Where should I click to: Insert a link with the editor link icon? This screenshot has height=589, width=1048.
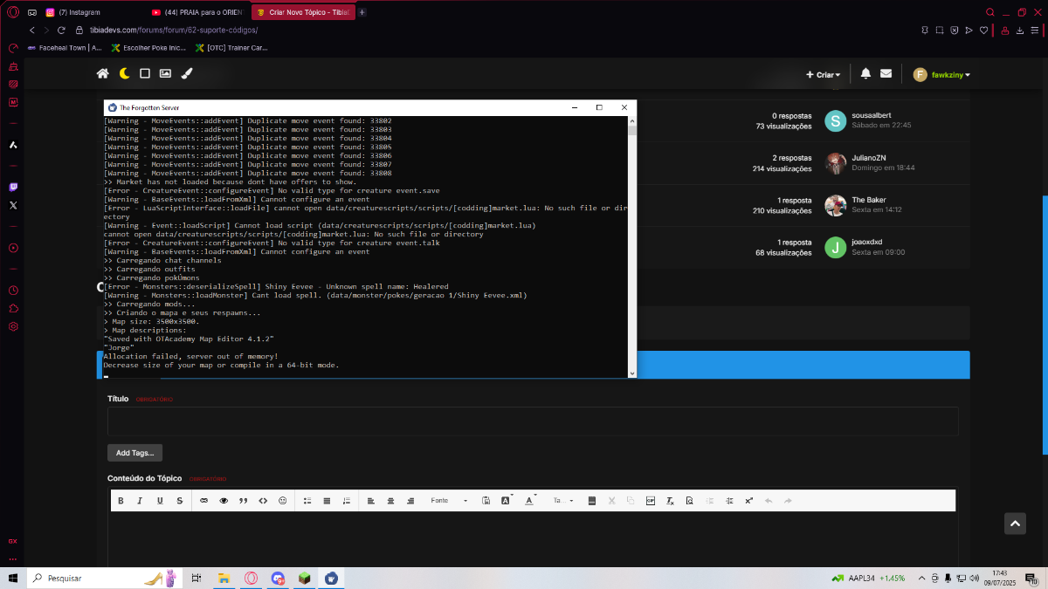point(204,501)
